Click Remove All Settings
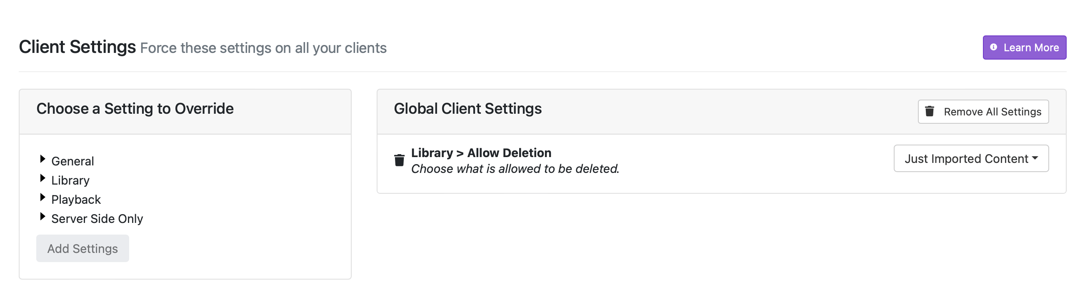Viewport: 1085px width, 300px height. [x=983, y=111]
